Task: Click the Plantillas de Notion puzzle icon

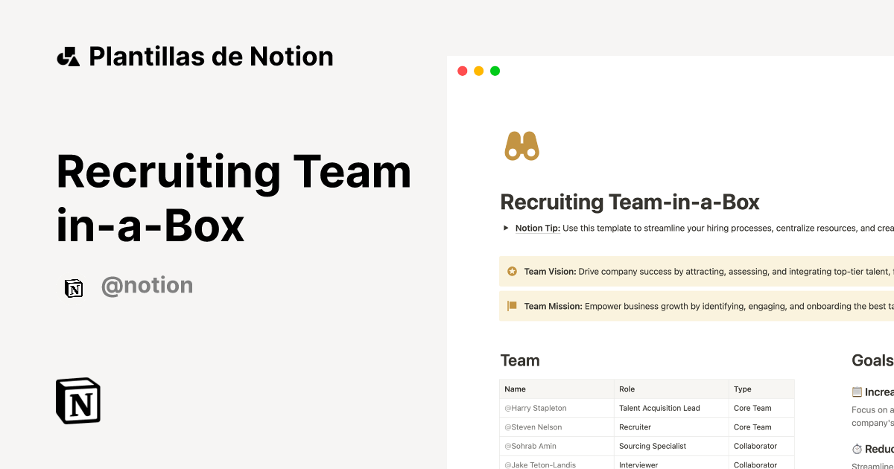Action: pos(69,55)
